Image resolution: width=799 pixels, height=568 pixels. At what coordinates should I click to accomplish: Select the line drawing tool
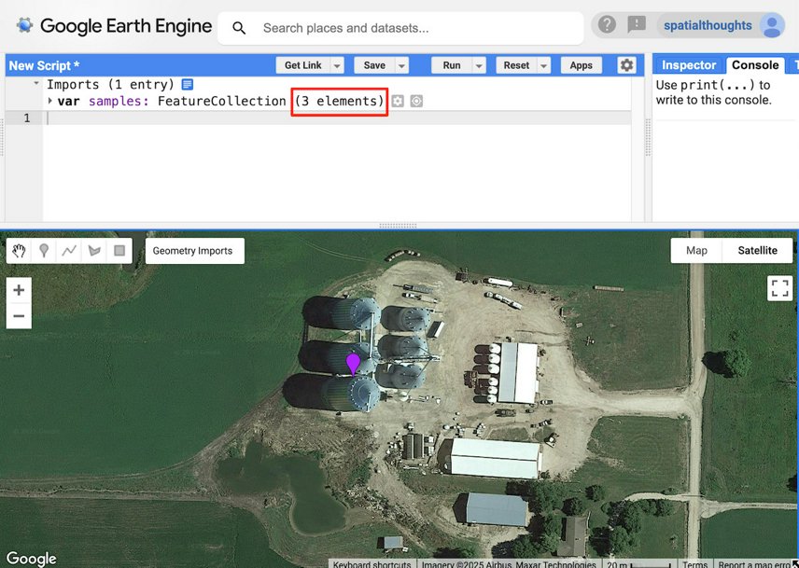(x=69, y=250)
